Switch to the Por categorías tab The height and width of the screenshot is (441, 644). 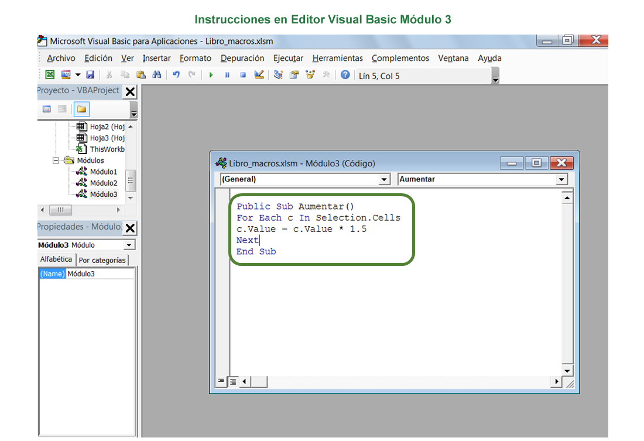click(102, 260)
